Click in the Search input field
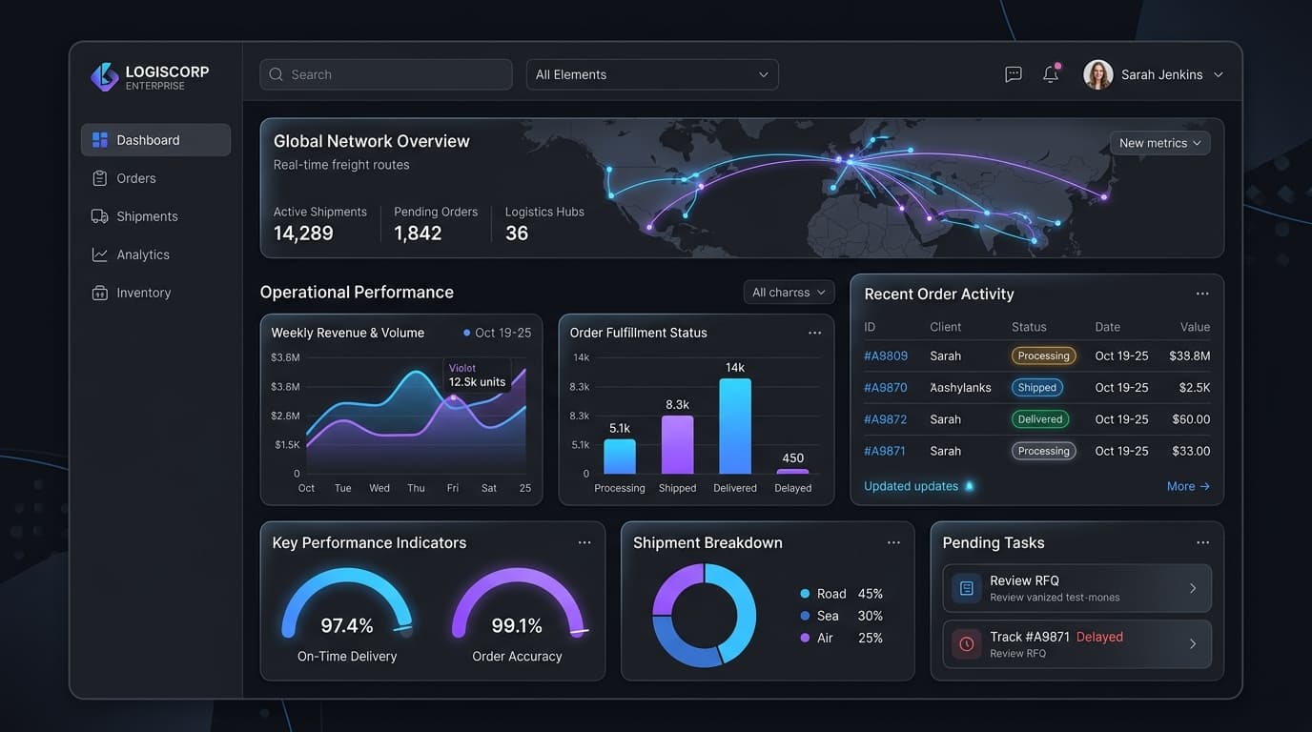 point(386,74)
